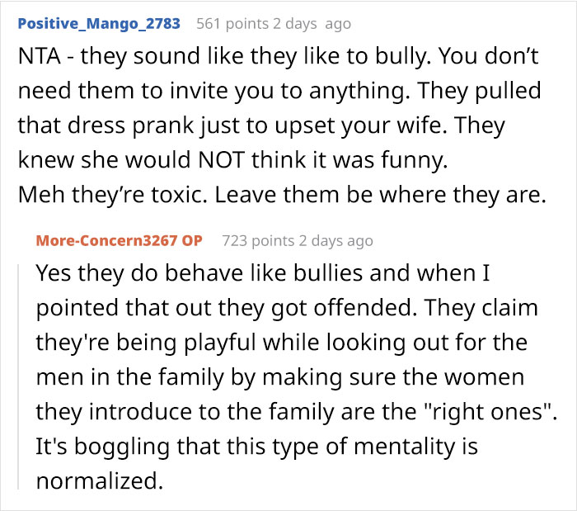Click the 561 points score

click(232, 24)
